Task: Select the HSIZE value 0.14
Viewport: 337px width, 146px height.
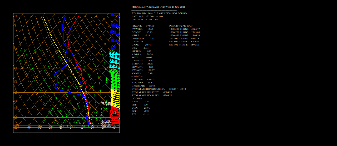Action: [148, 35]
